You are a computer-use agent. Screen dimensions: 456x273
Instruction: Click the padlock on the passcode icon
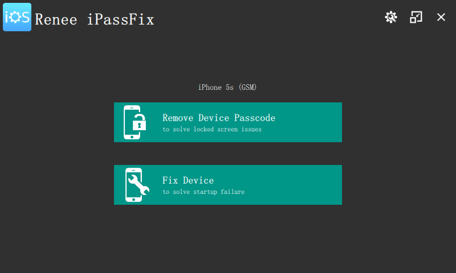(x=140, y=123)
